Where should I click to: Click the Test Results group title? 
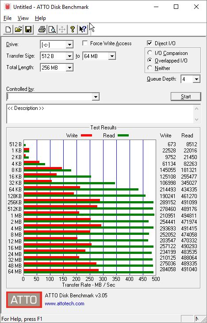point(103,128)
